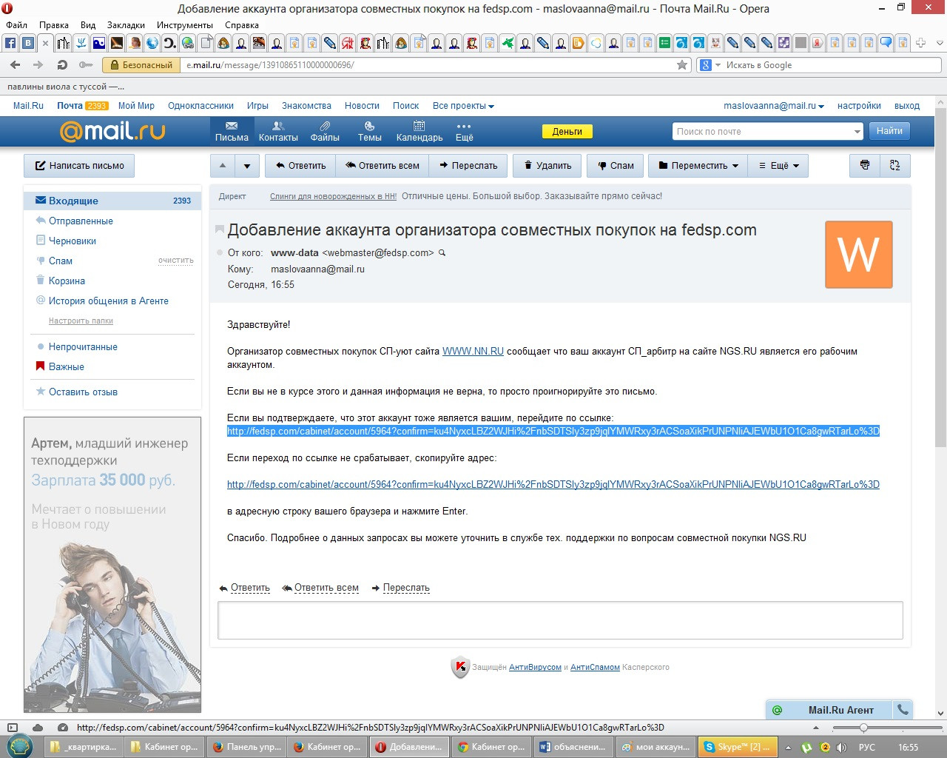Open the Файл menu
This screenshot has width=947, height=758.
[16, 24]
